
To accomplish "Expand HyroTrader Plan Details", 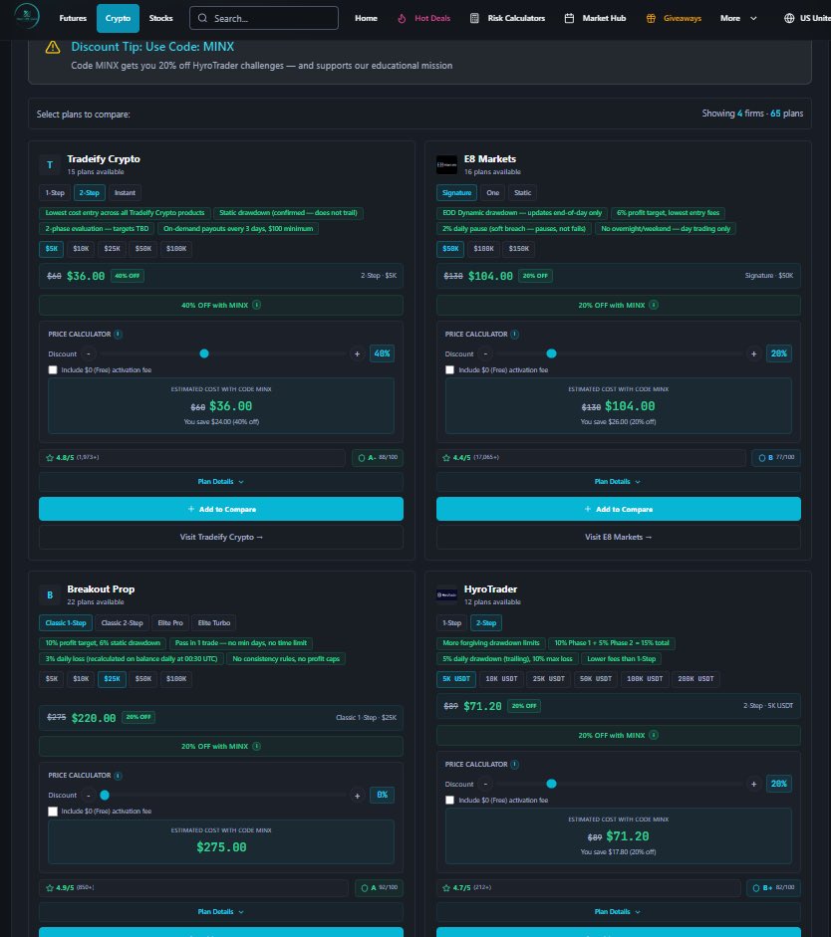I will 618,912.
